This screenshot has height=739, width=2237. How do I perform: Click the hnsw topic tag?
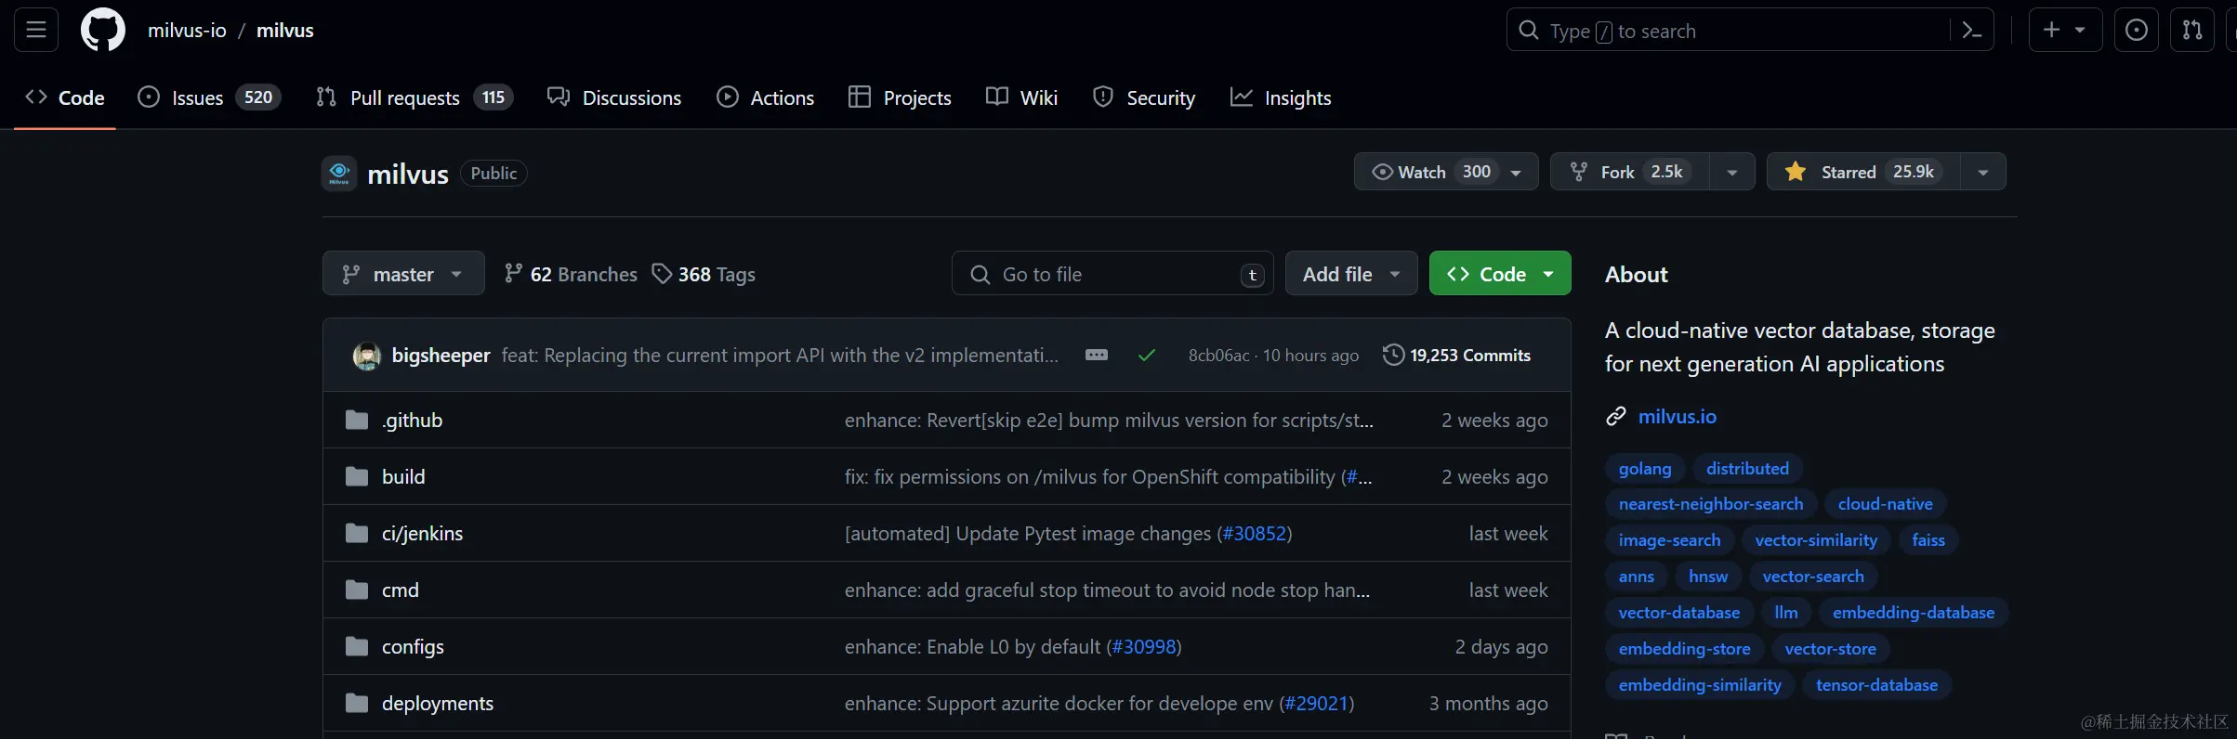pyautogui.click(x=1708, y=577)
